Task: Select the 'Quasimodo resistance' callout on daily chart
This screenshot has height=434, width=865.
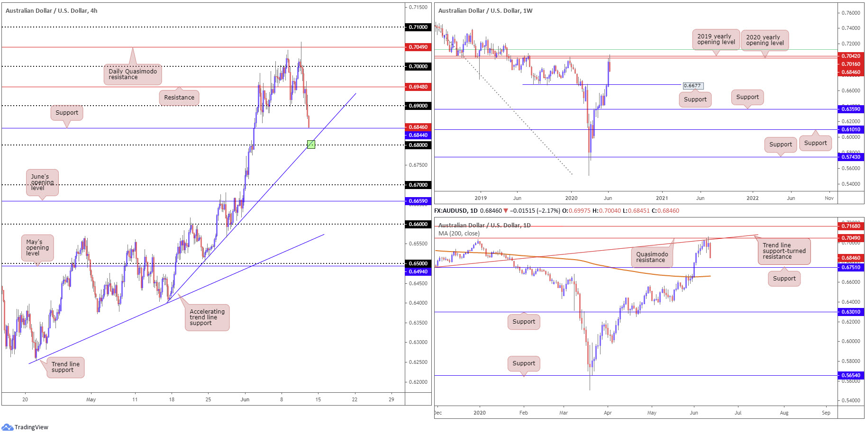Action: click(x=652, y=257)
